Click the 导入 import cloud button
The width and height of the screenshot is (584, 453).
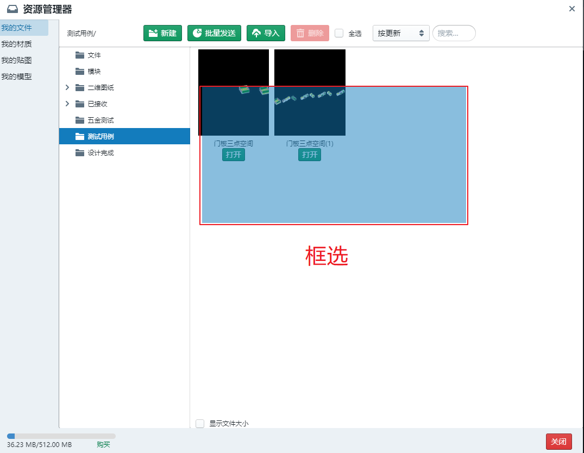[x=266, y=33]
